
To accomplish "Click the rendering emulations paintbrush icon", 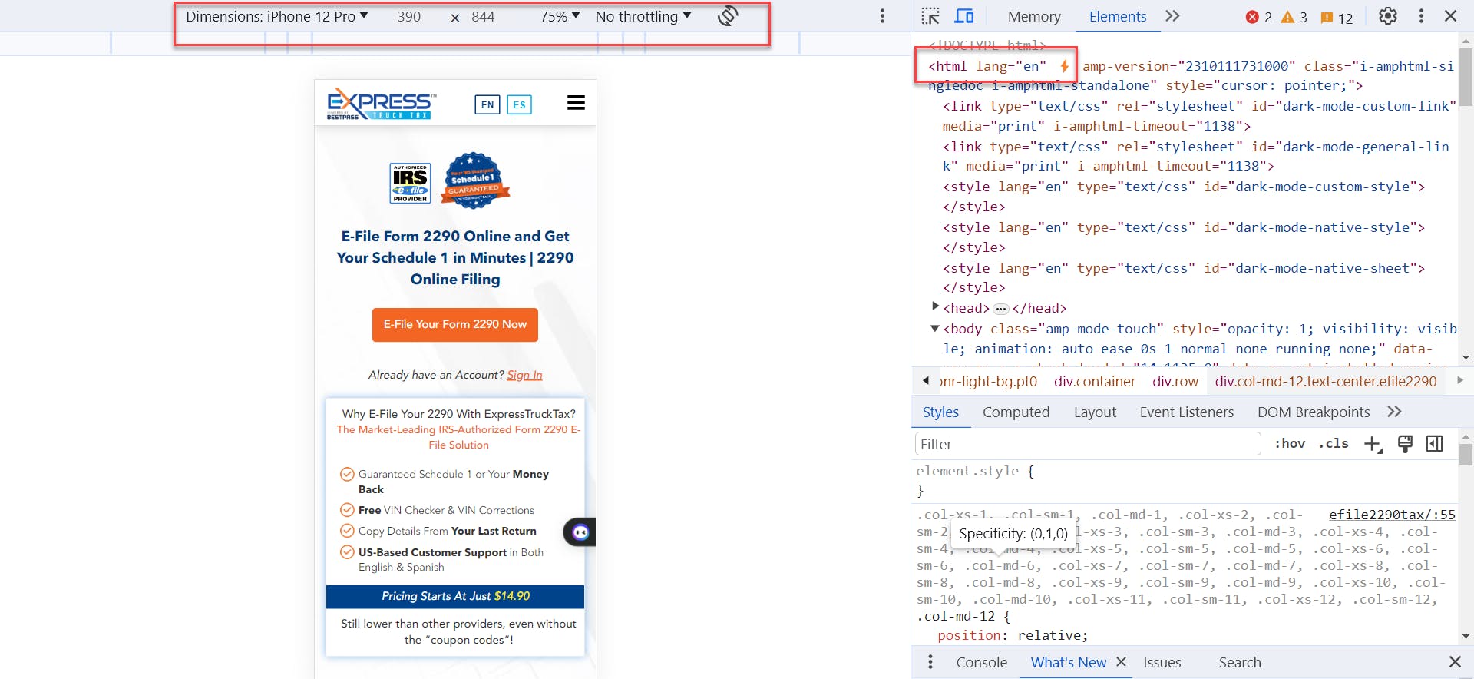I will [x=1405, y=444].
